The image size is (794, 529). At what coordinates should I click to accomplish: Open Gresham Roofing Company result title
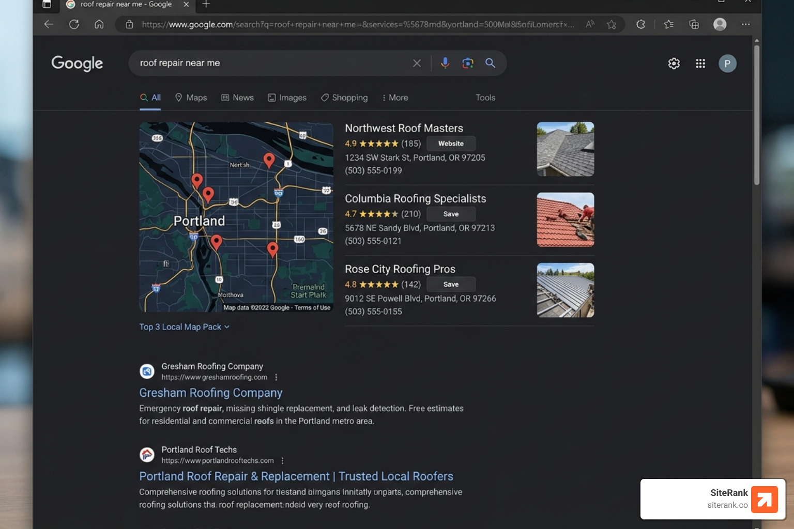[211, 393]
